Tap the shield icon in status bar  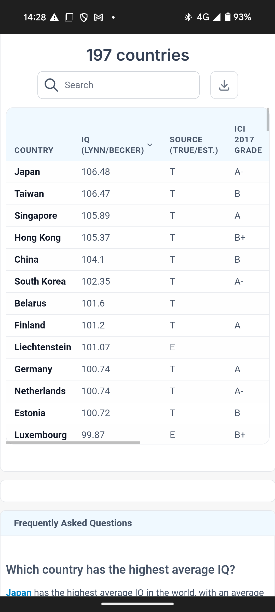click(84, 17)
